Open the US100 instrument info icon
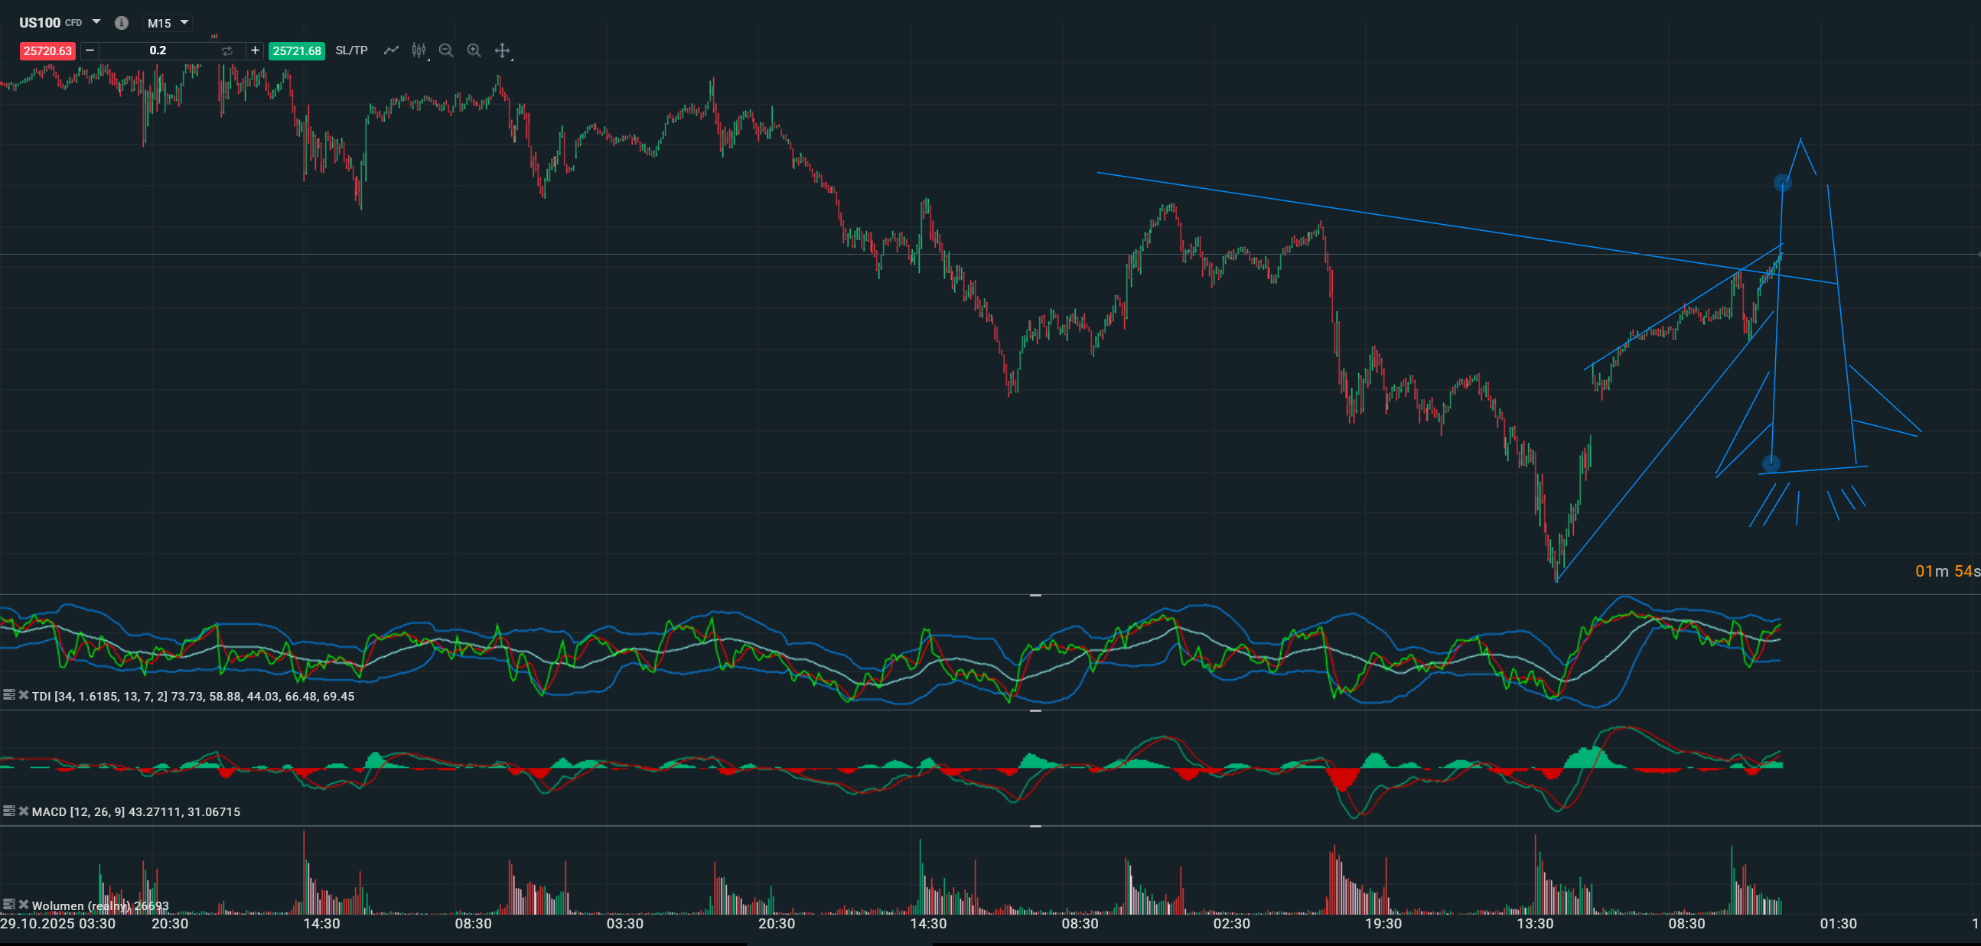The height and width of the screenshot is (946, 1981). 122,23
